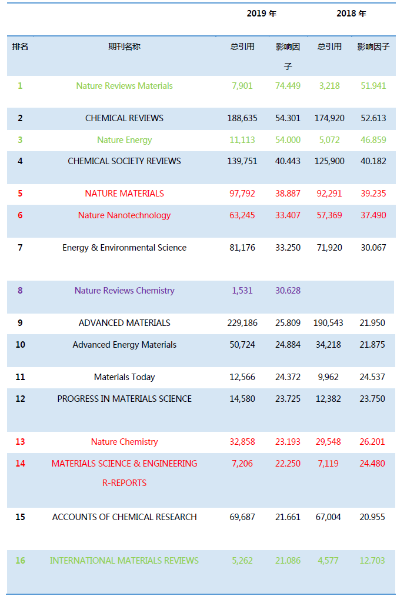Select the citation count 5,262

[242, 561]
